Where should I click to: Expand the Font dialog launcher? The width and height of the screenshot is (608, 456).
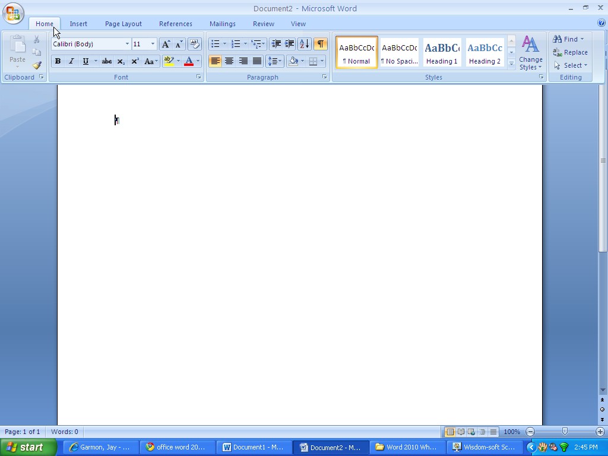[199, 77]
